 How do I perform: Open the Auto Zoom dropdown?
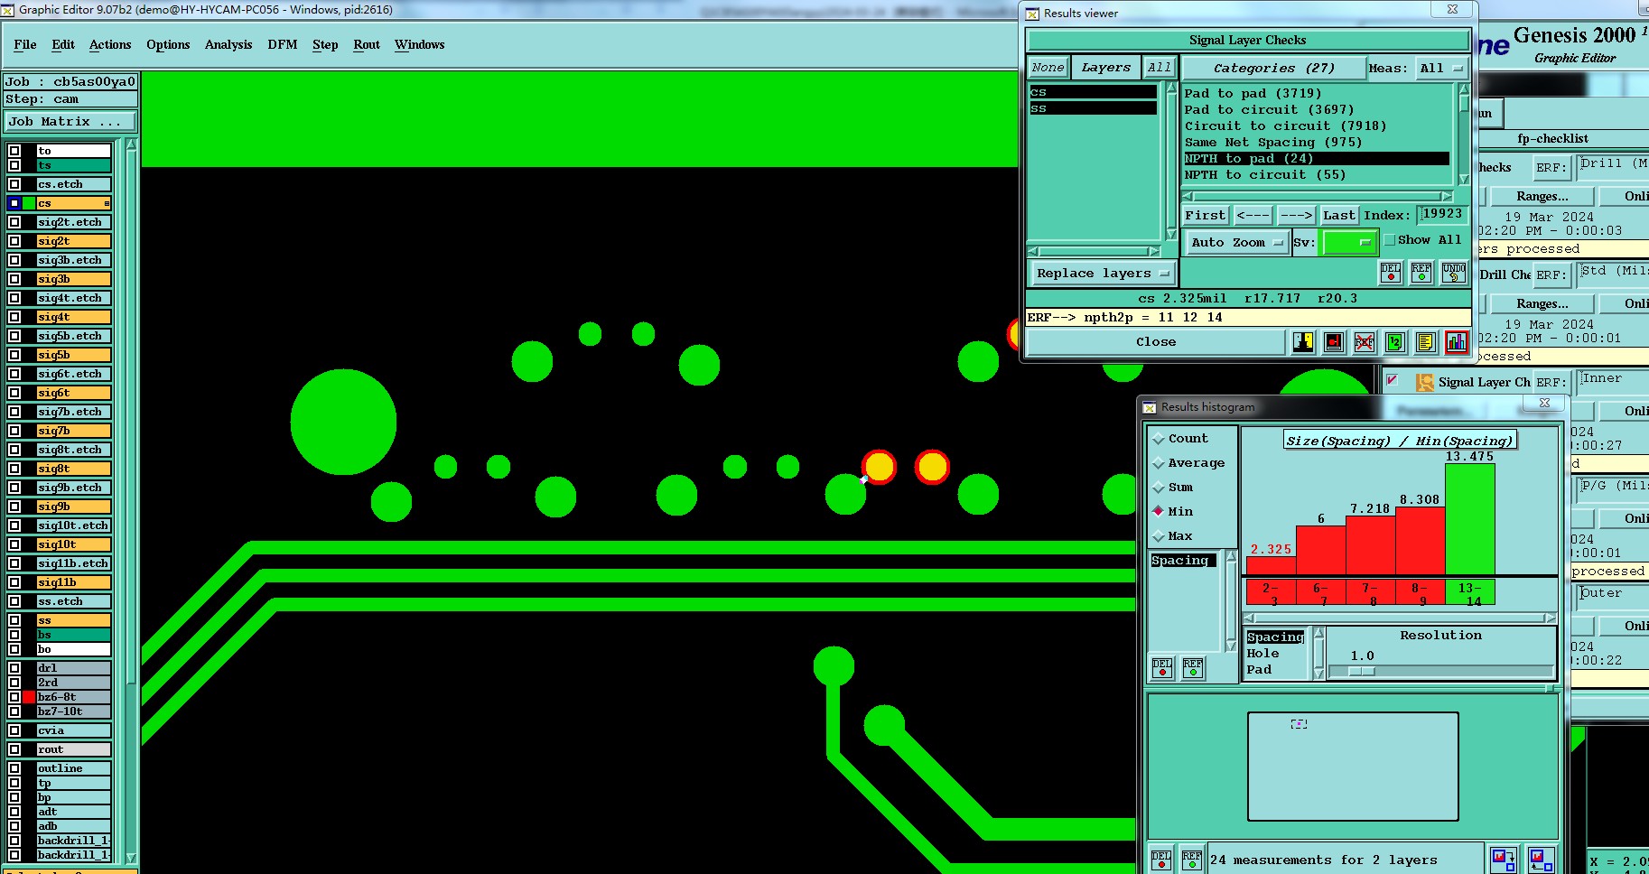pos(1236,243)
